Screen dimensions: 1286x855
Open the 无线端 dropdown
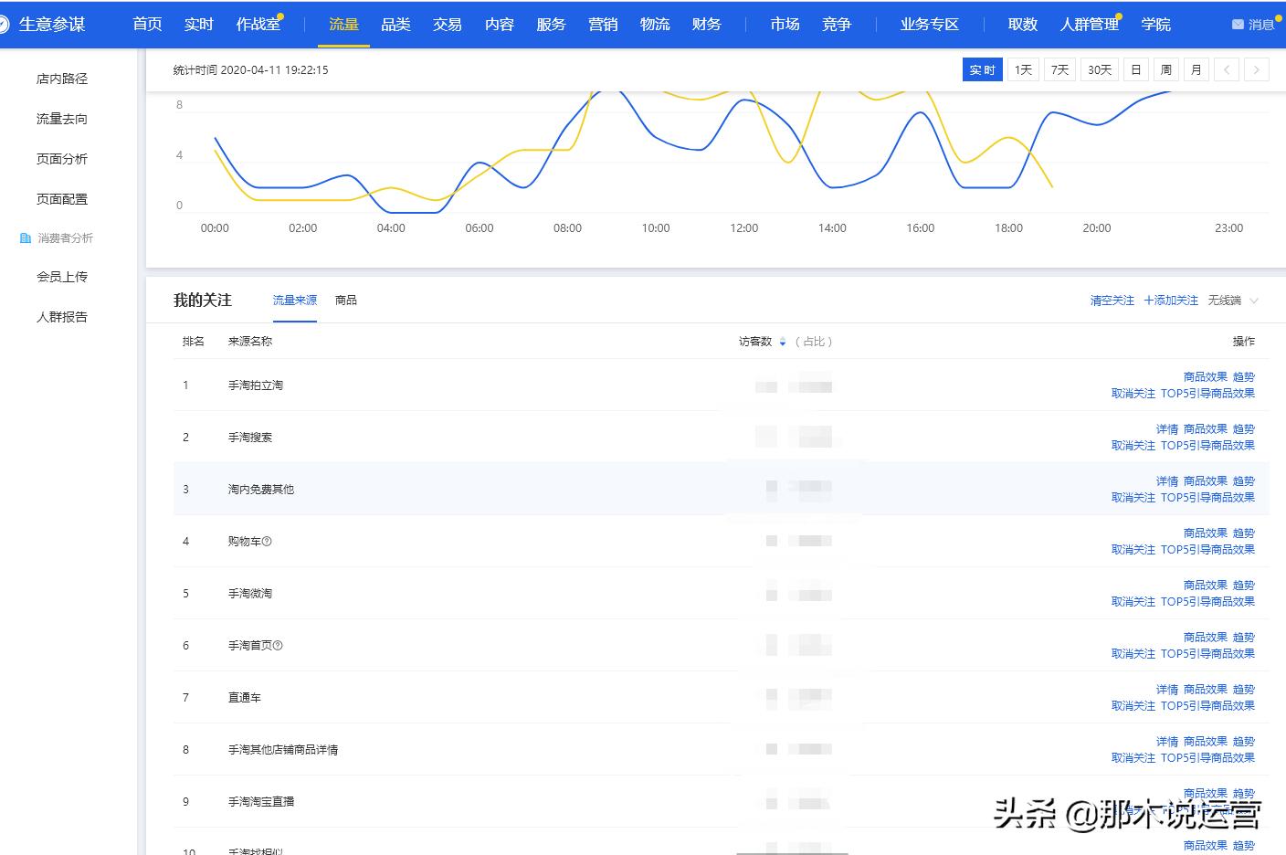pyautogui.click(x=1232, y=300)
